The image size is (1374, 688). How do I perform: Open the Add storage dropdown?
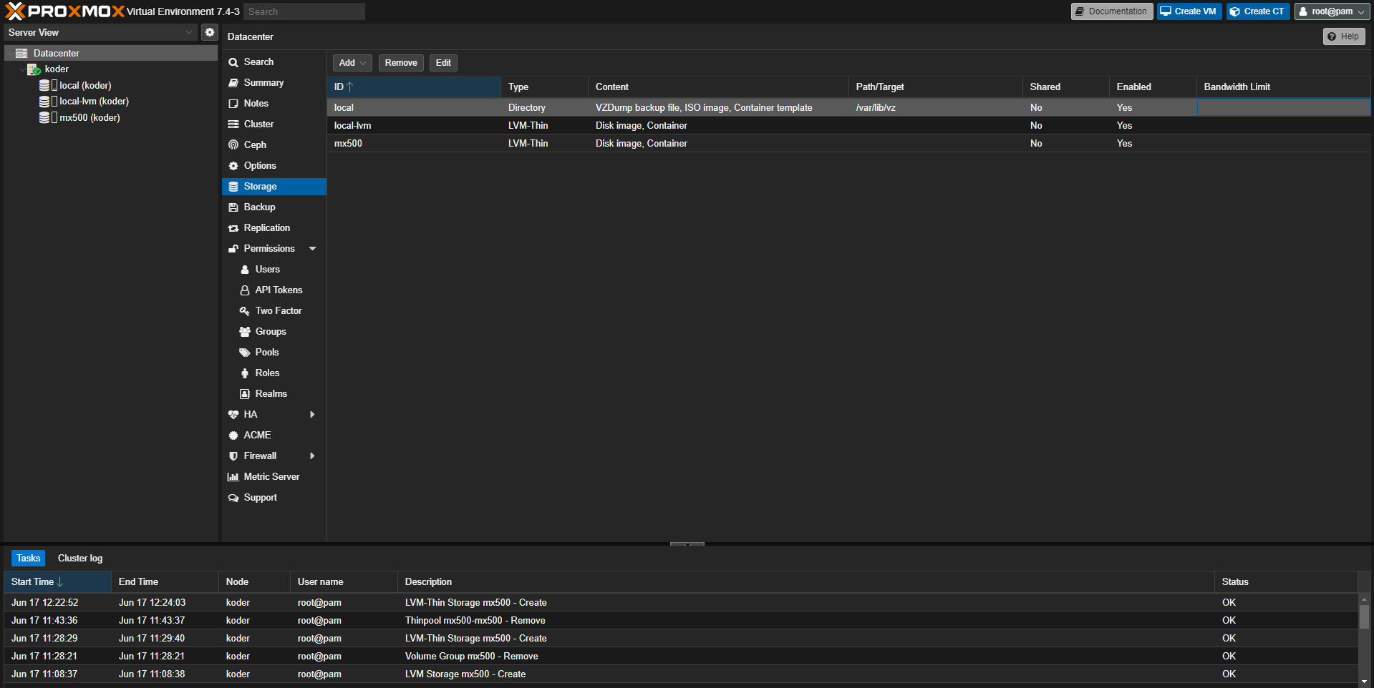pyautogui.click(x=352, y=63)
